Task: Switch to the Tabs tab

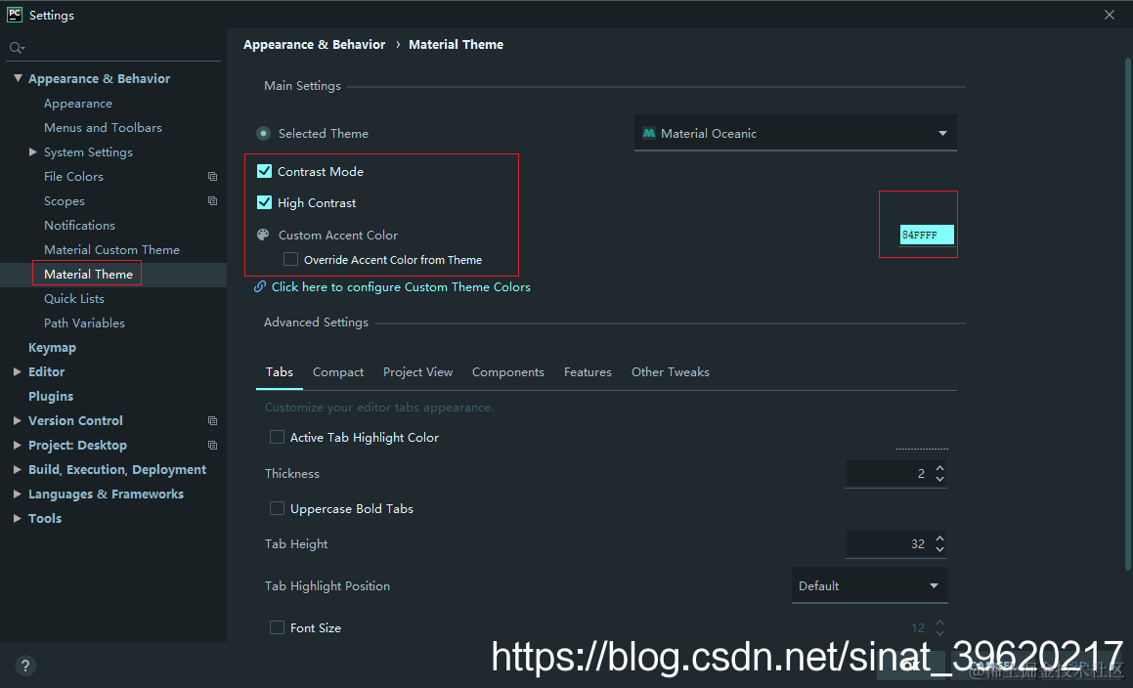Action: (279, 372)
